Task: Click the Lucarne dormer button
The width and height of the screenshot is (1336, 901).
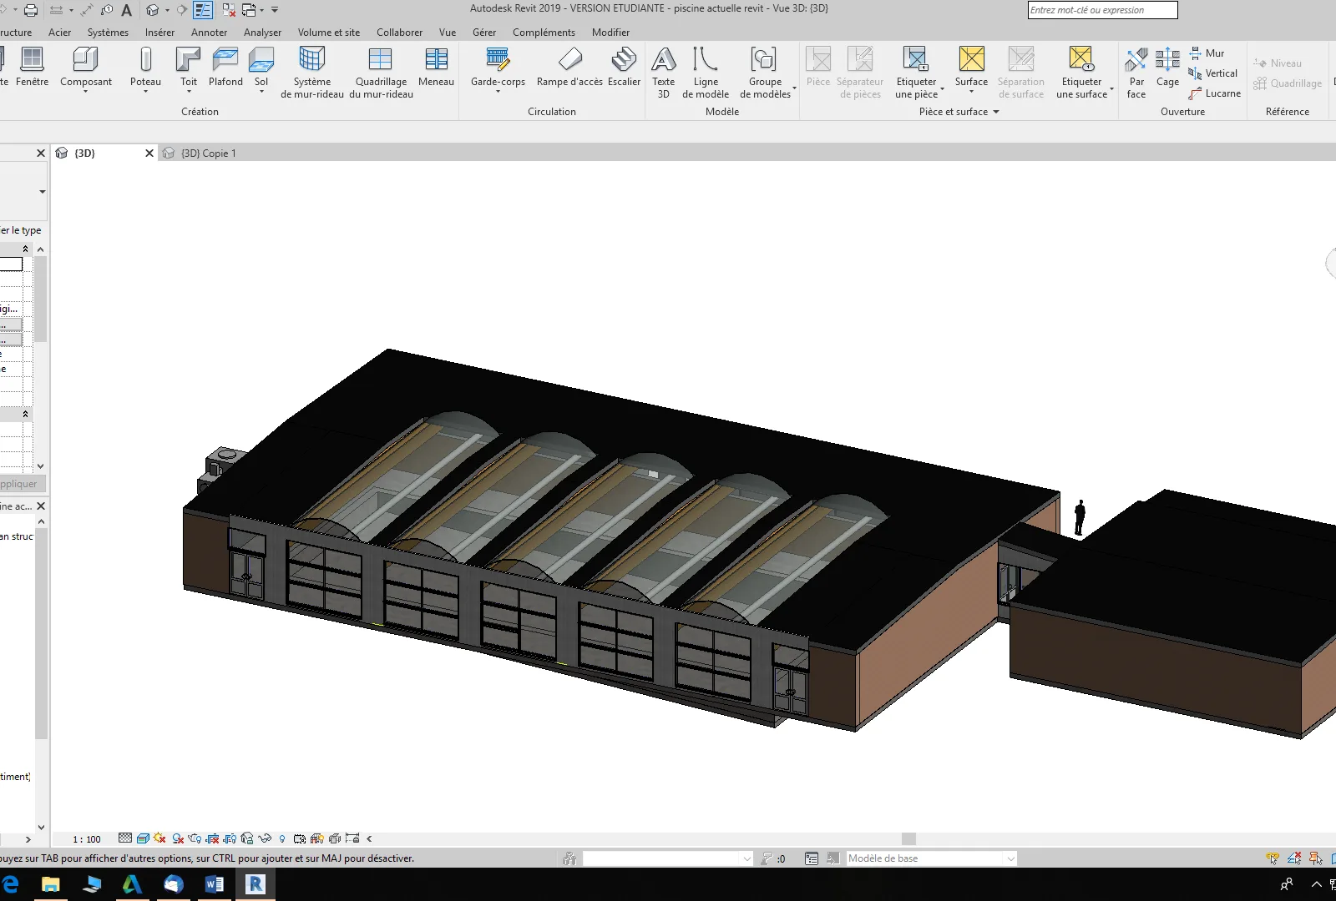Action: [1215, 93]
